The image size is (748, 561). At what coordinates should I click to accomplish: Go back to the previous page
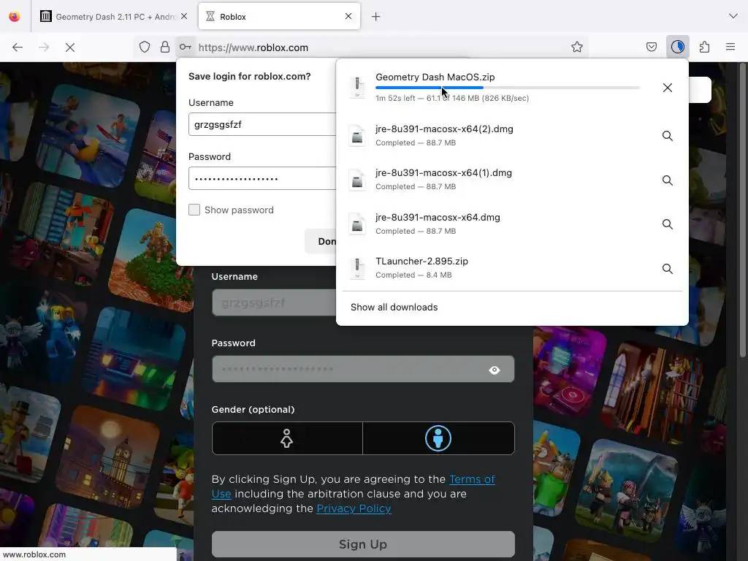[x=18, y=47]
